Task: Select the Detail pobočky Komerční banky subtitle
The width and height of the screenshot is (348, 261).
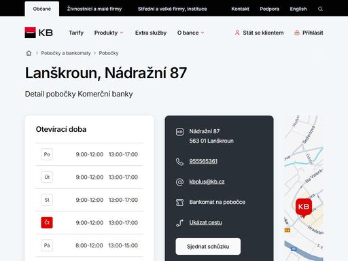Action: pos(79,94)
